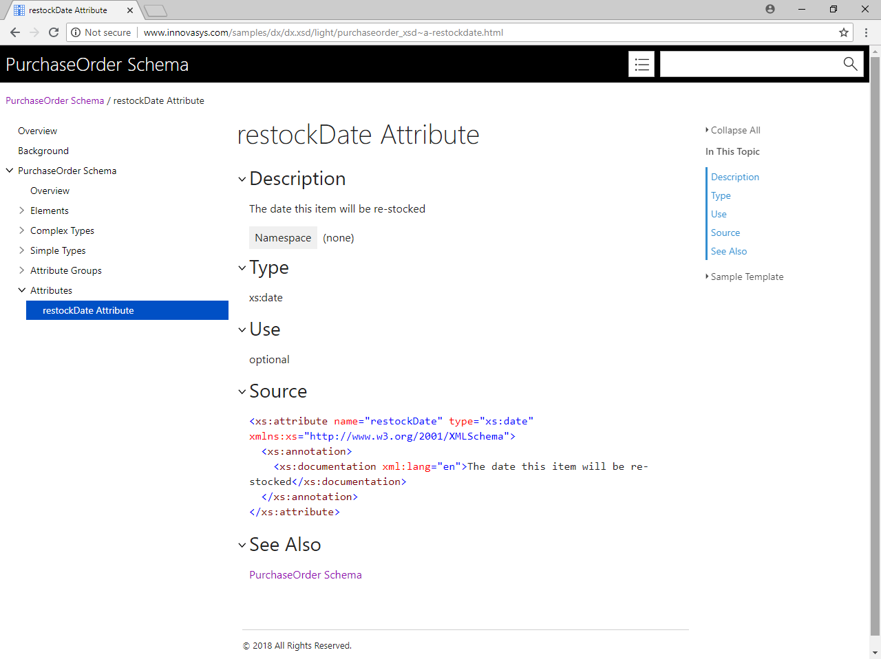881x659 pixels.
Task: Bookmark this page with the star icon
Action: (843, 32)
